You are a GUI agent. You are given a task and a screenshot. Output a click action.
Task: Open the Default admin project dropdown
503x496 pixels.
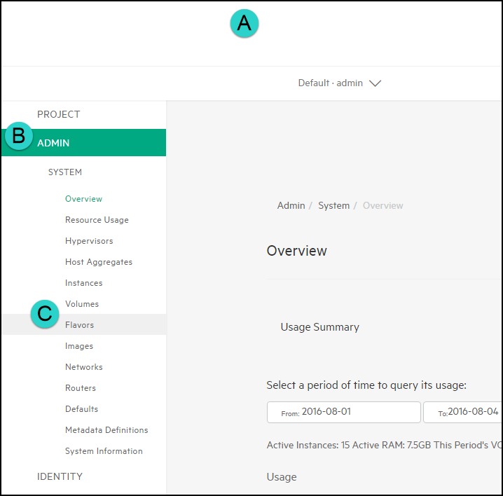point(339,83)
